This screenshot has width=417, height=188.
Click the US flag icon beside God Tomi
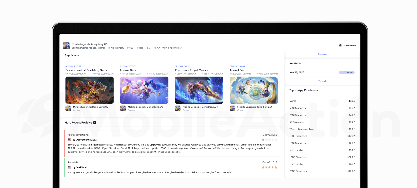click(69, 167)
